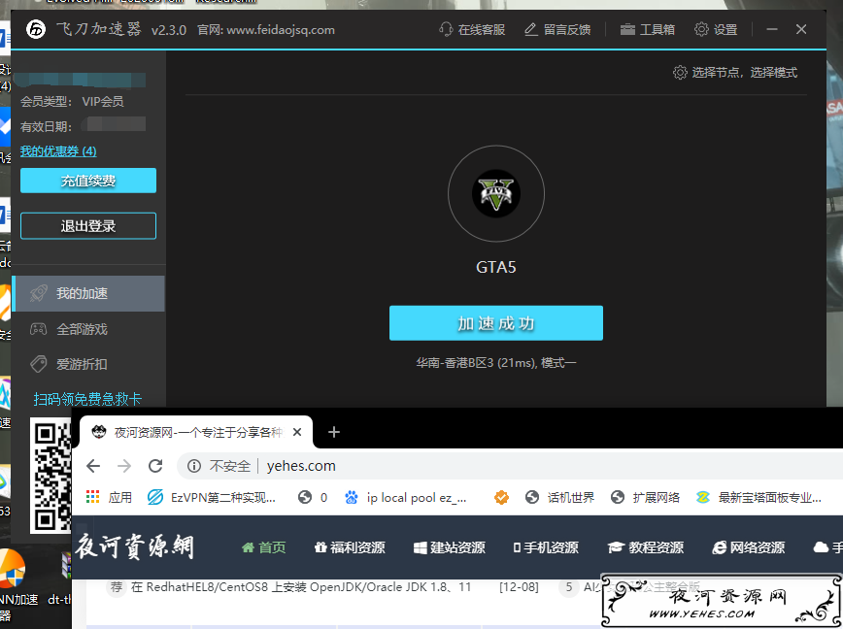Open the RedhatHEL8/CentOS8 OpenJDK article link
This screenshot has height=629, width=843.
[301, 587]
